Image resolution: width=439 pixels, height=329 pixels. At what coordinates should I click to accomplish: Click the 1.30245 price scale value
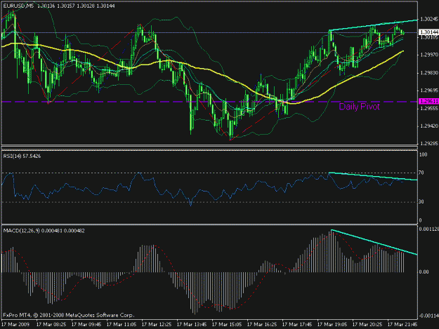click(x=429, y=19)
